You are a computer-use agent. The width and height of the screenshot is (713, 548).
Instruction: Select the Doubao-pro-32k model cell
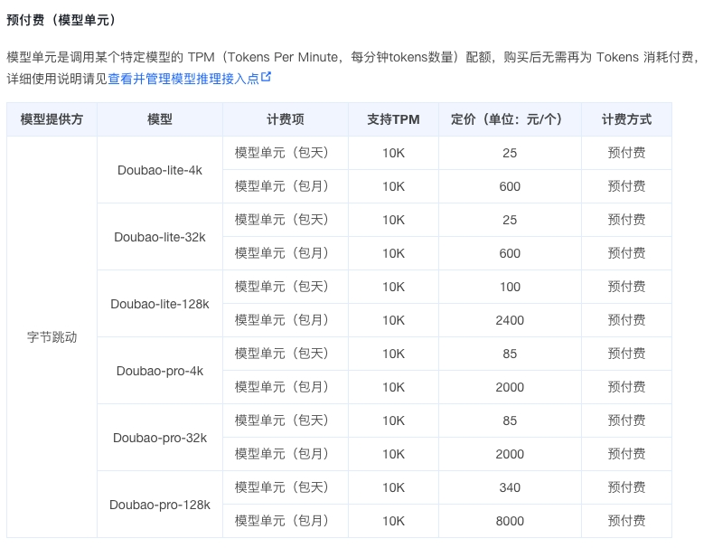pyautogui.click(x=160, y=438)
